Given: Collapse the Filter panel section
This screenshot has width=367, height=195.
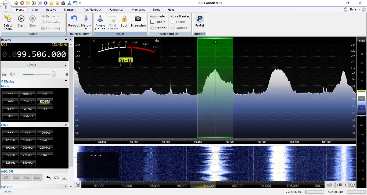Looking at the screenshot, I should pyautogui.click(x=66, y=125).
